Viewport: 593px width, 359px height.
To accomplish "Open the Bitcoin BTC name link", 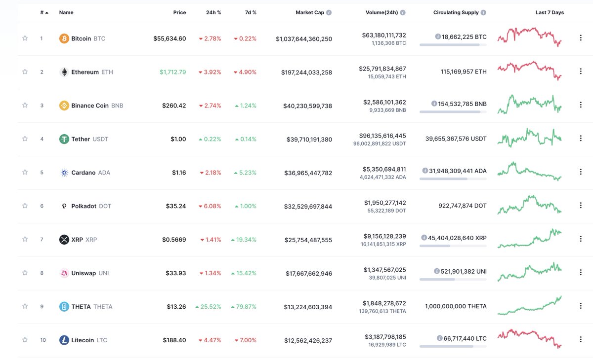I will pos(88,38).
